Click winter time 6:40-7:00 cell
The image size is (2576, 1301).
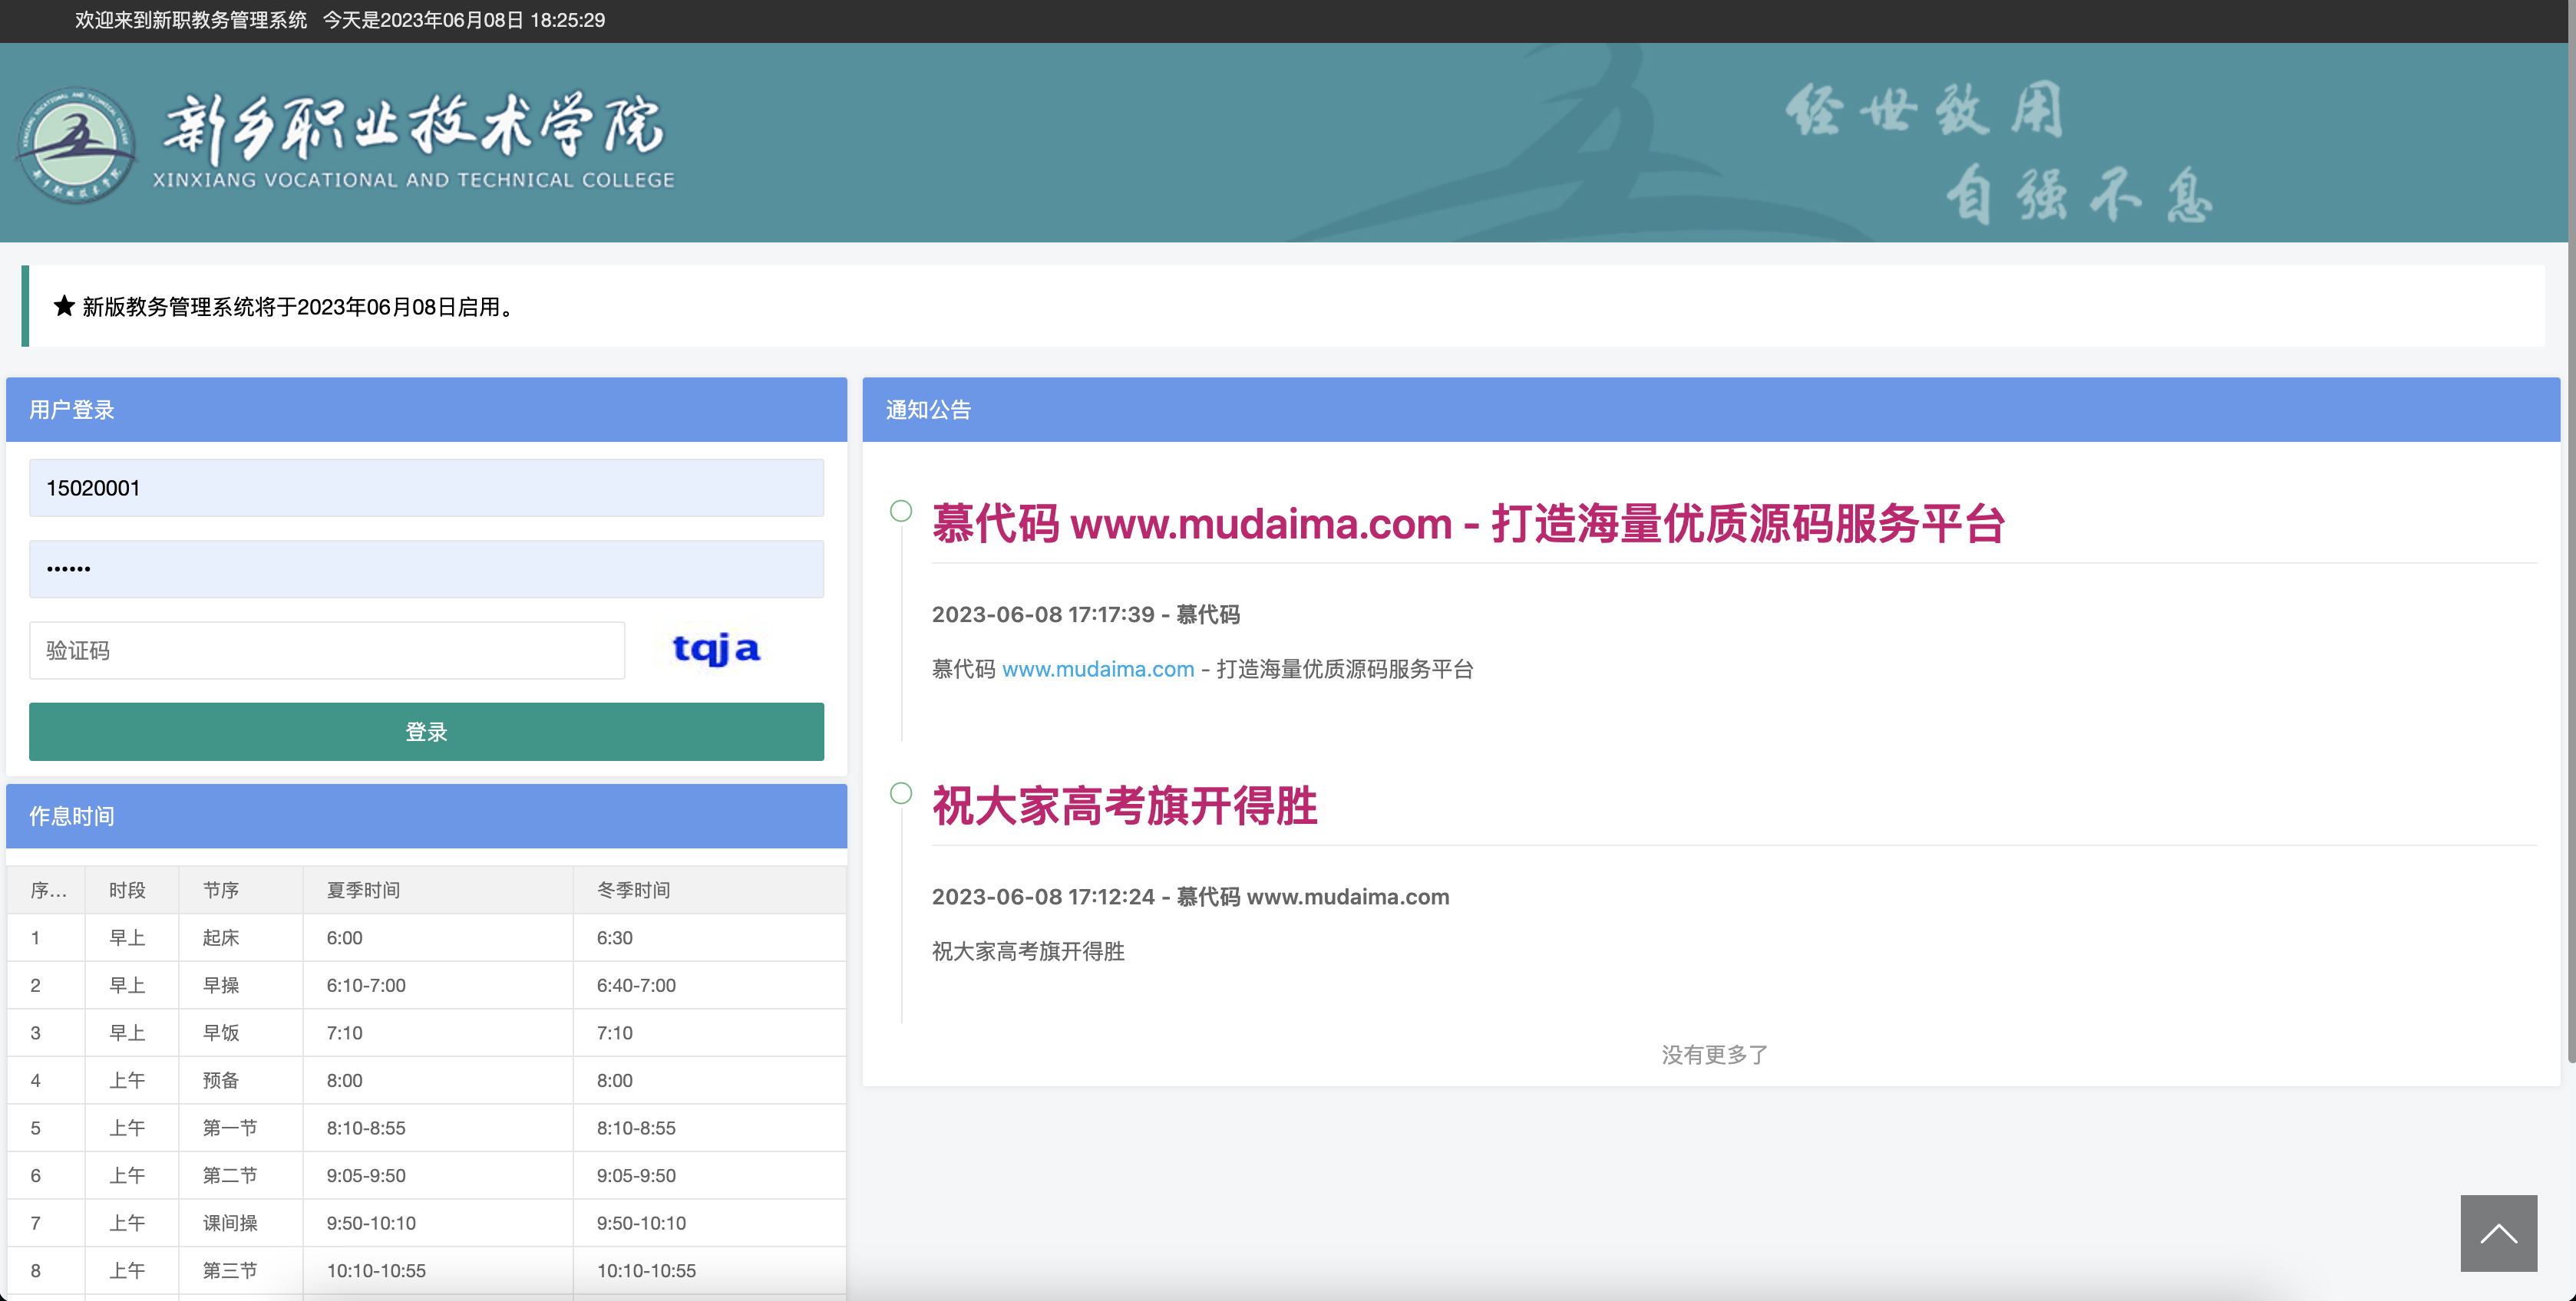pyautogui.click(x=709, y=985)
